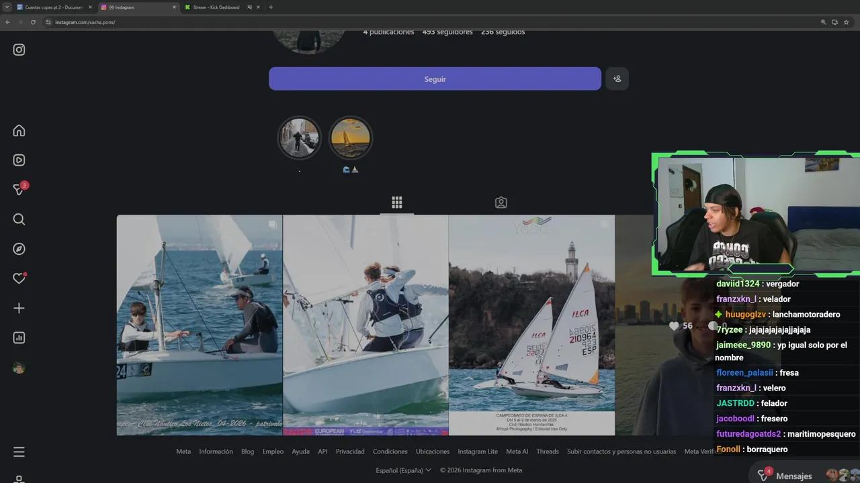Open Subir contactos y personas no usuarias

[x=621, y=451]
